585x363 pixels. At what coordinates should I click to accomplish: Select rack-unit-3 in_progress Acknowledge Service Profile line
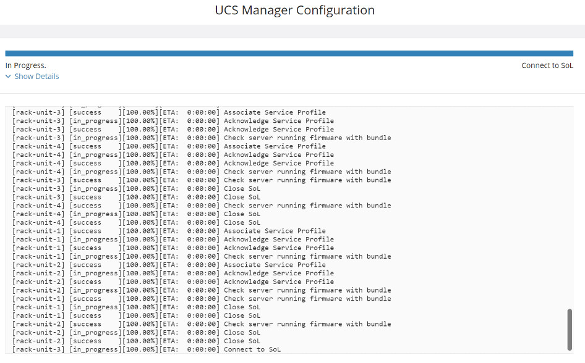pyautogui.click(x=173, y=121)
